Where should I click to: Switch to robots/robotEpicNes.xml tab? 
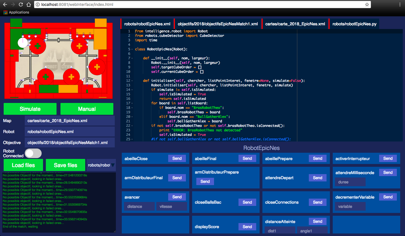pyautogui.click(x=147, y=24)
